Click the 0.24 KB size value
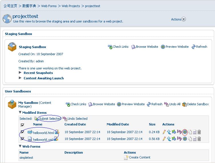The width and height of the screenshot is (215, 163). pos(154,132)
